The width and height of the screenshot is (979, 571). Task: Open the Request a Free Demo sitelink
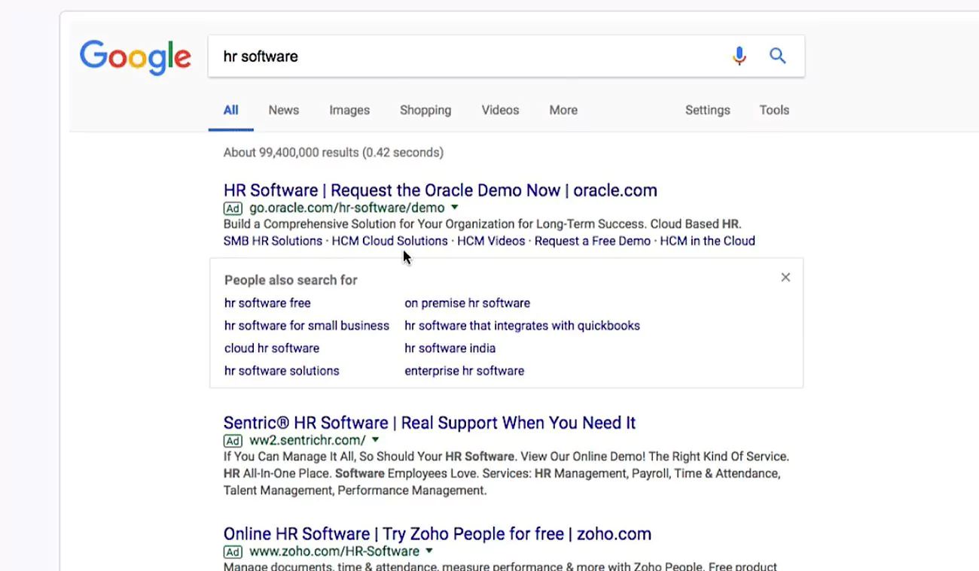pyautogui.click(x=593, y=241)
